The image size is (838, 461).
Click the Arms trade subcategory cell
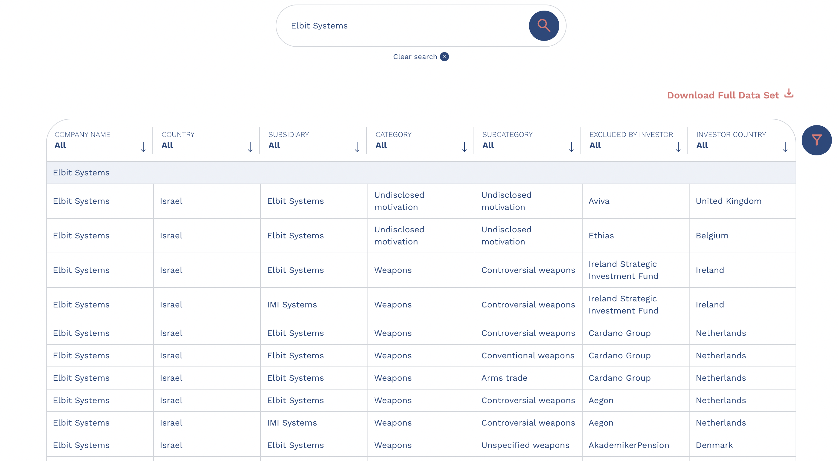504,378
